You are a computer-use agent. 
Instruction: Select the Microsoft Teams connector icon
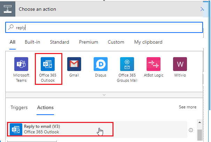point(21,64)
